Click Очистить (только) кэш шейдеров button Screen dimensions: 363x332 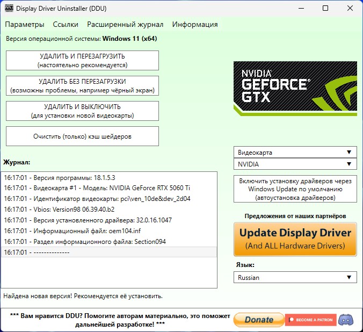coord(82,136)
